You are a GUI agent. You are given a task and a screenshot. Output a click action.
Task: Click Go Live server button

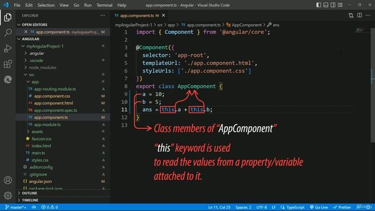319,207
